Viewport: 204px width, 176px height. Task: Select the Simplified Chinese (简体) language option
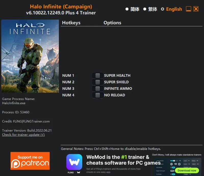pos(132,9)
